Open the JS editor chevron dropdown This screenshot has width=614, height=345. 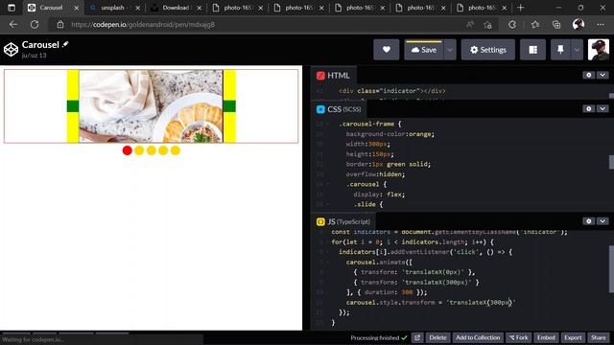pos(602,221)
